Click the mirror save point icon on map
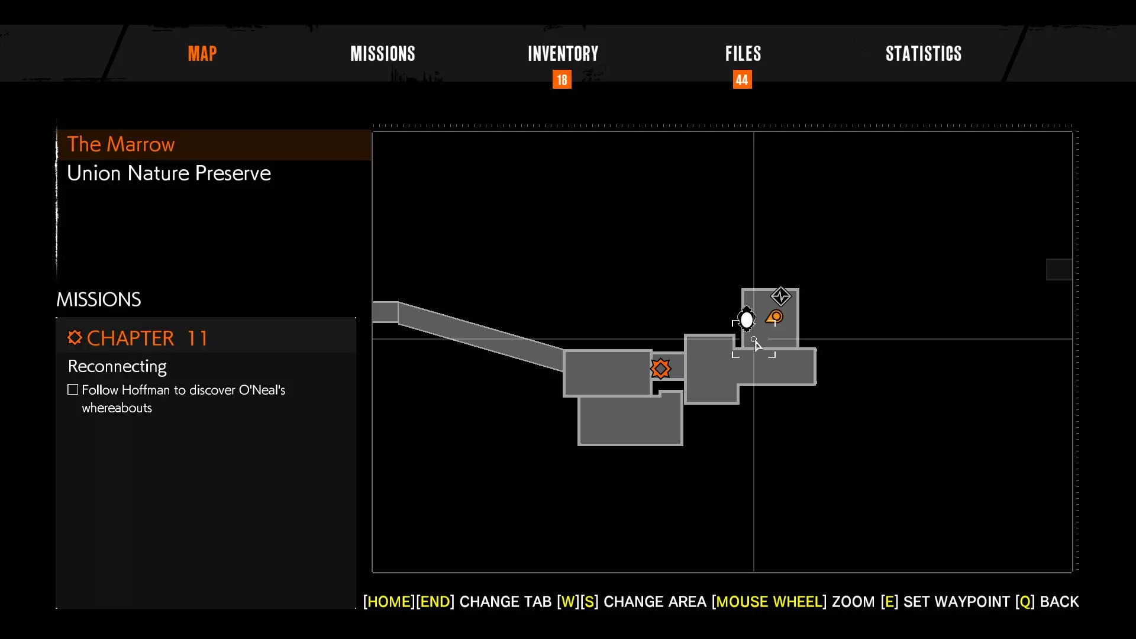The height and width of the screenshot is (639, 1136). pyautogui.click(x=747, y=320)
